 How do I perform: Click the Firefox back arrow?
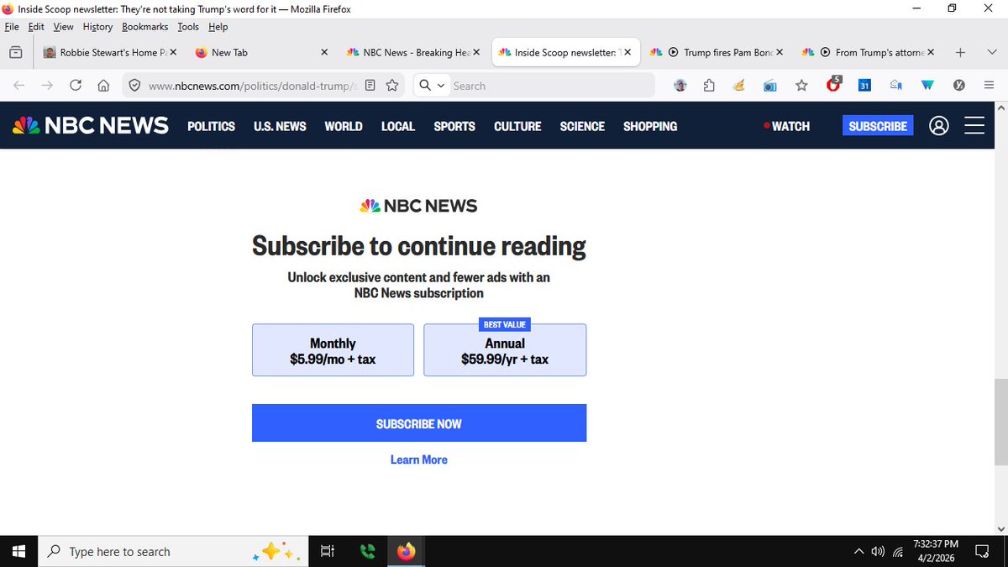coord(19,86)
